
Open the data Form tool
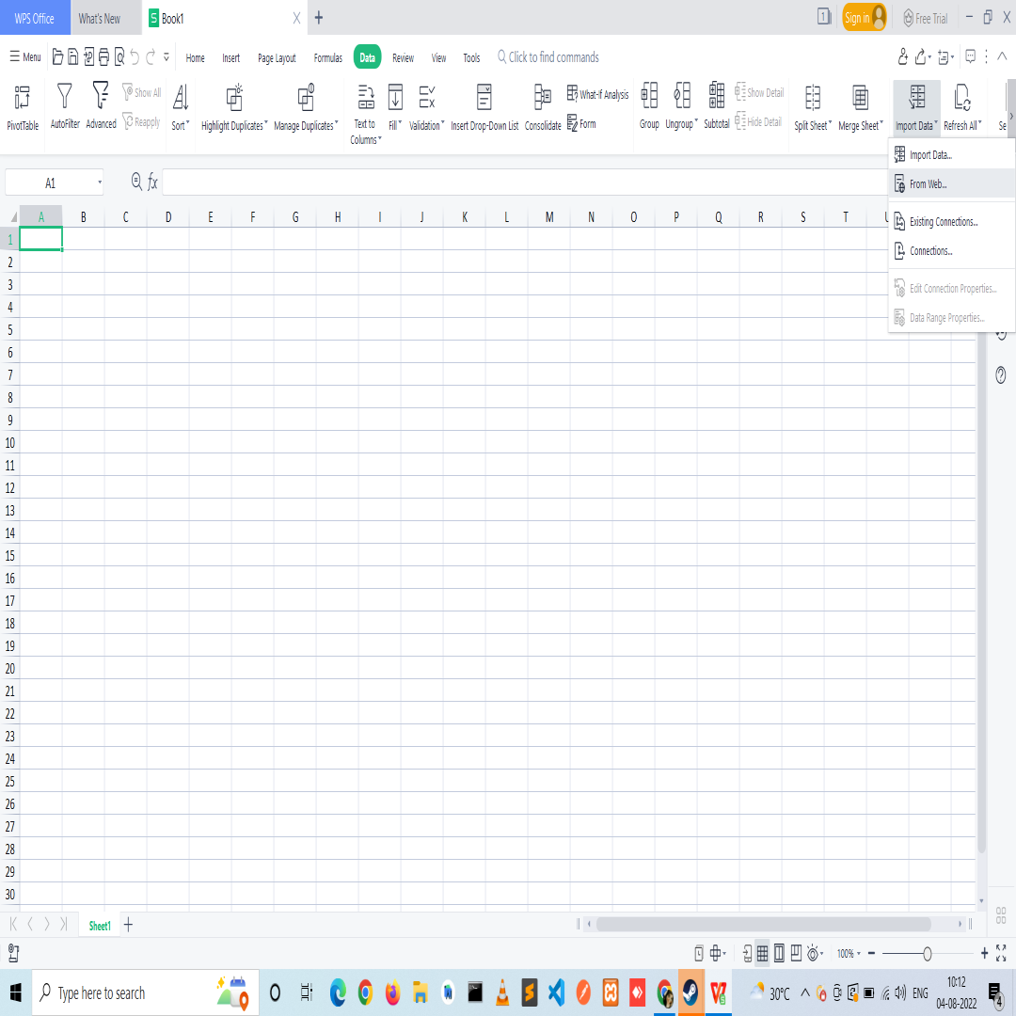tap(581, 123)
